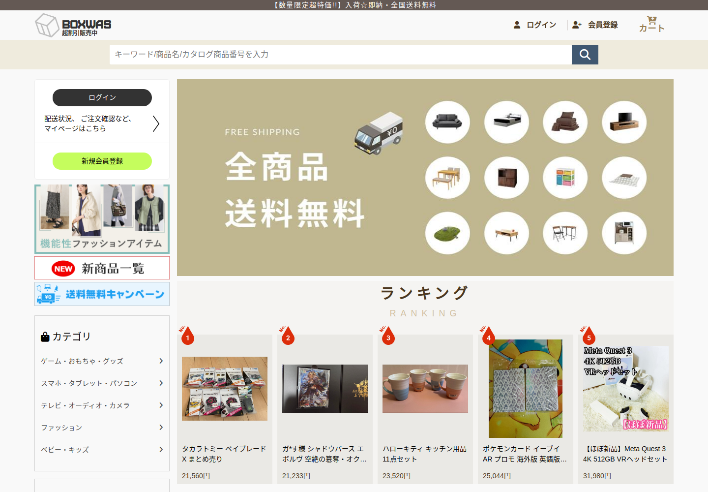
Task: Select the desk and chair circle icon
Action: pyautogui.click(x=565, y=233)
